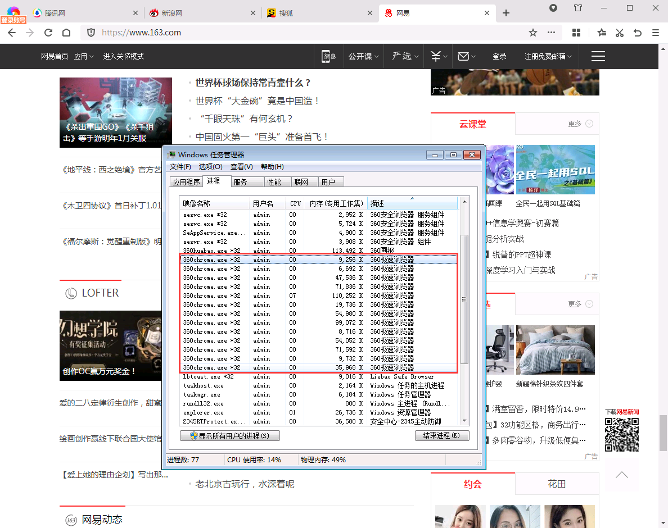Switch to the 联网 tab
Image resolution: width=668 pixels, height=528 pixels.
click(305, 182)
